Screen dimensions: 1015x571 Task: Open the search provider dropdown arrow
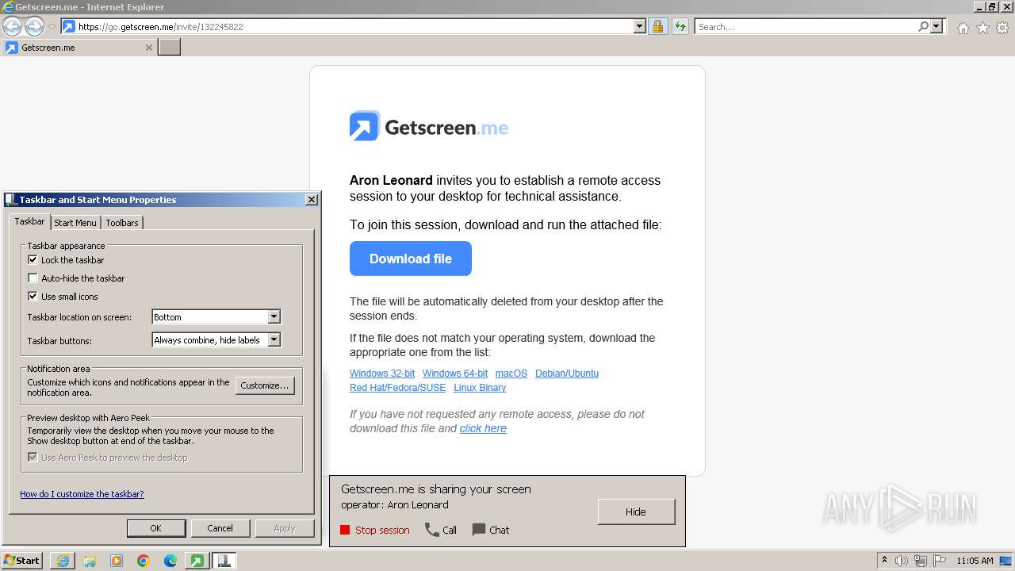point(936,26)
